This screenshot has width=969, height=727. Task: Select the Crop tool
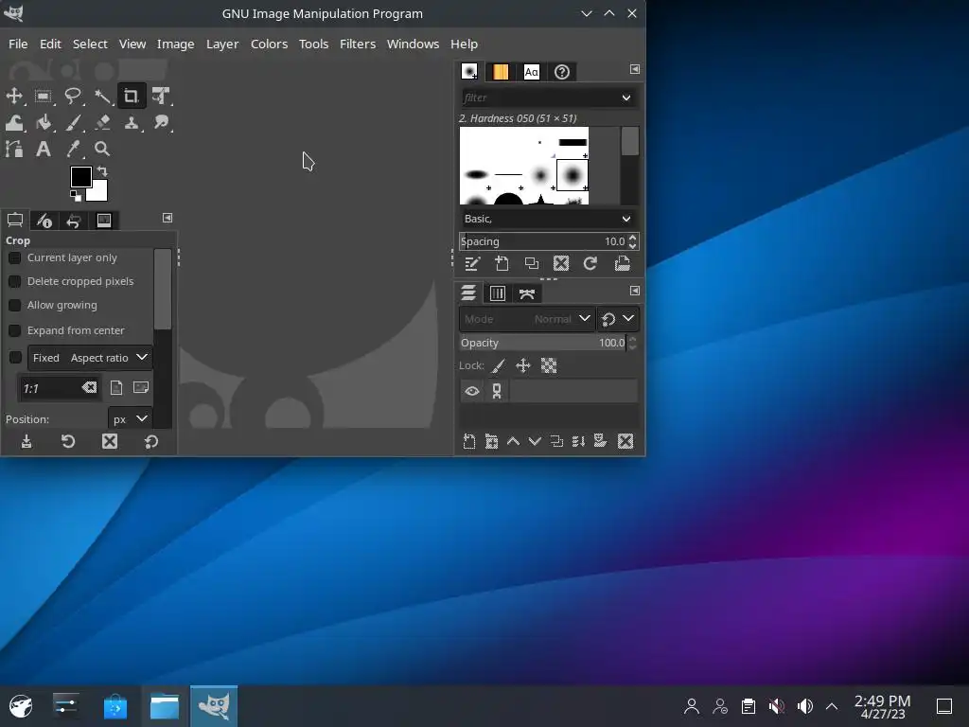point(131,96)
